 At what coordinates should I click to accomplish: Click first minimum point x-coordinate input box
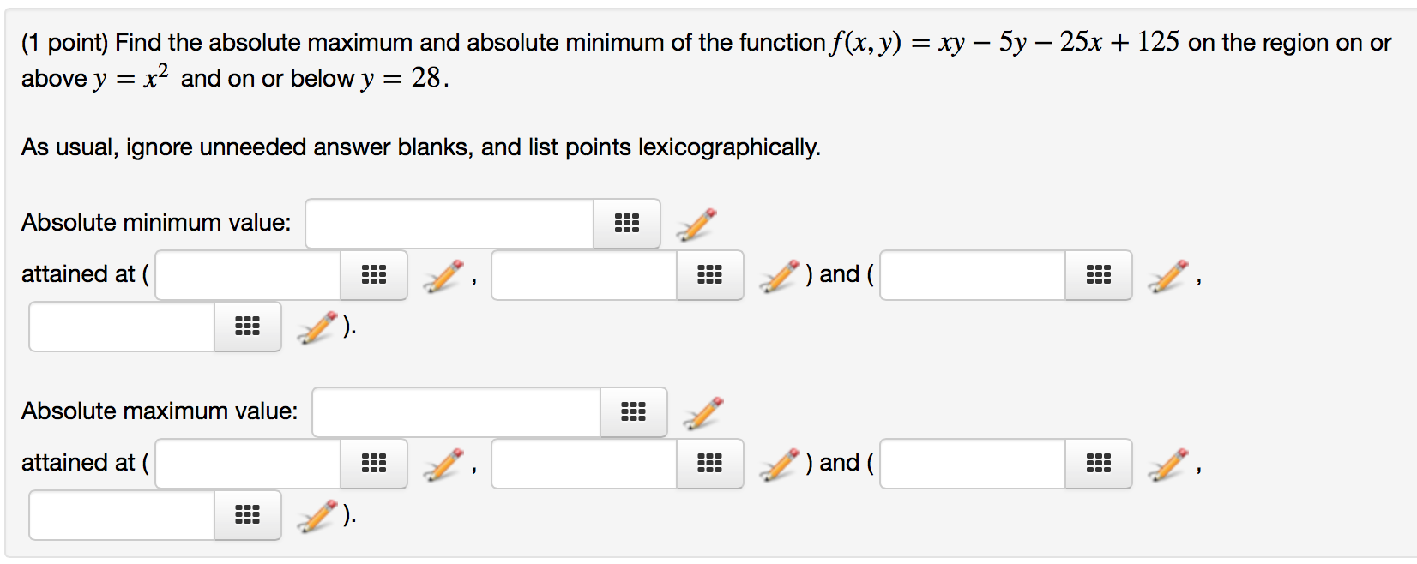[x=248, y=275]
